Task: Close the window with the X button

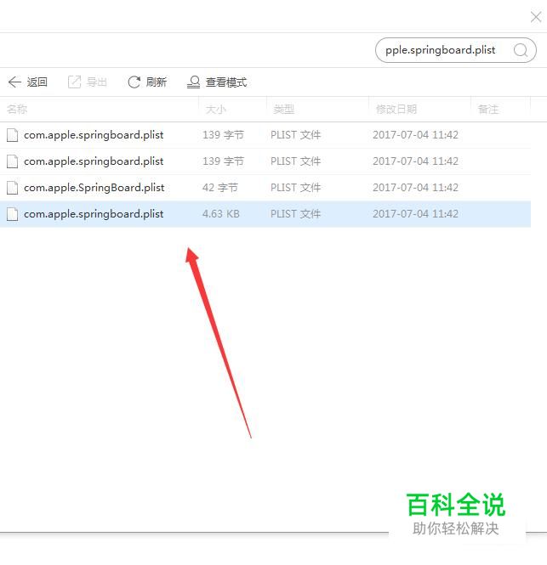Action: (x=536, y=17)
